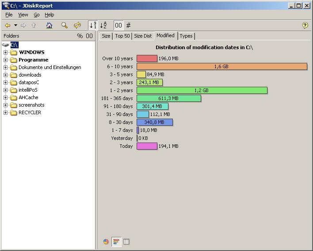Expand the AHCache folder node

pos(5,97)
